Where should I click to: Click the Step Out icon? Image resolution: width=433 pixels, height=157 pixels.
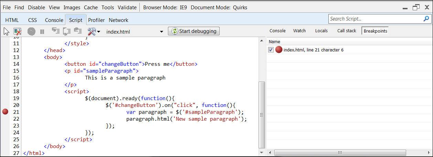pos(78,31)
